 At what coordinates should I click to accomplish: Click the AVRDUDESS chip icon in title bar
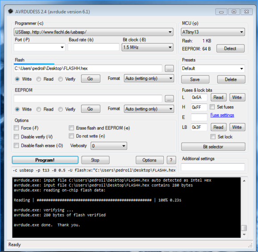[11, 12]
